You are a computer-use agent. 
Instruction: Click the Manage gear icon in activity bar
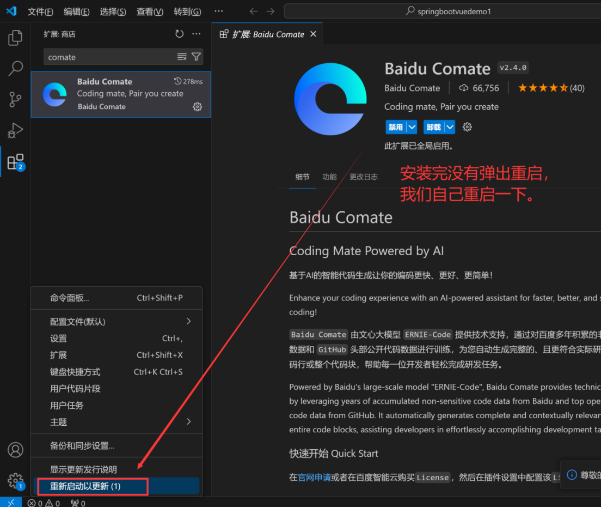15,481
